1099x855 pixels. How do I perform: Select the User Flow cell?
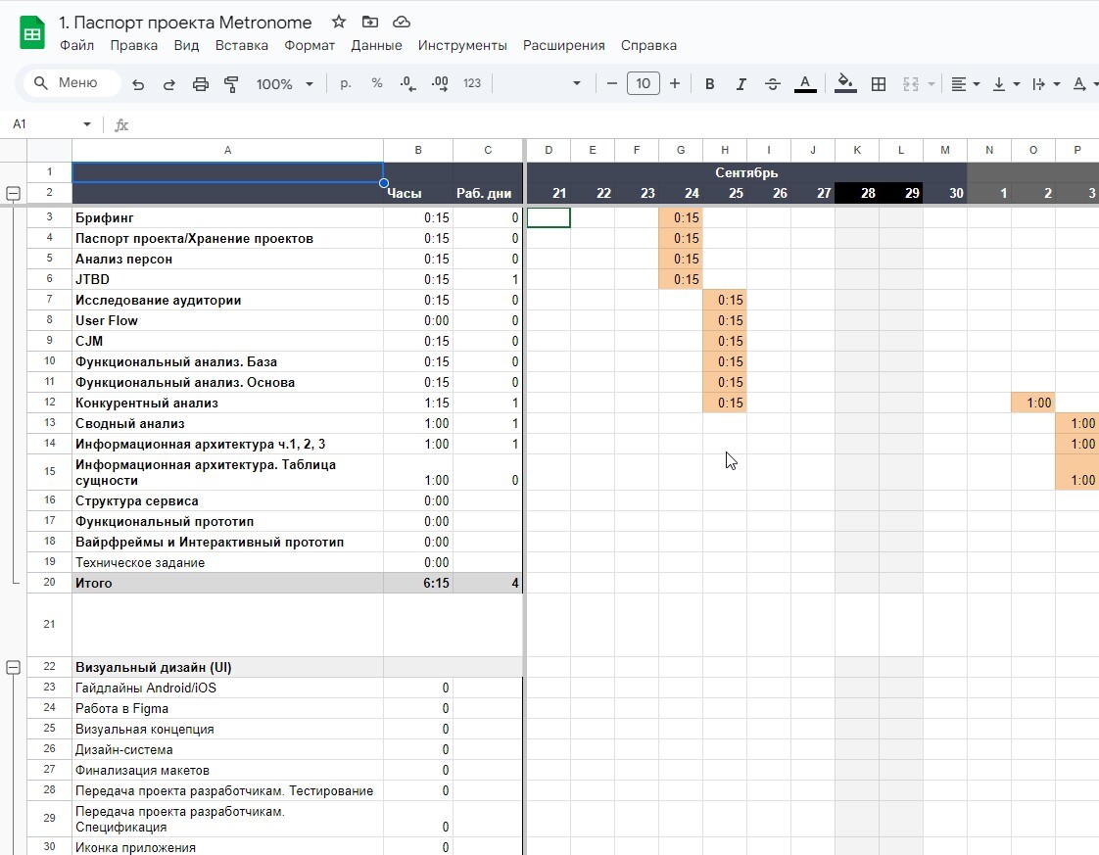pos(228,321)
